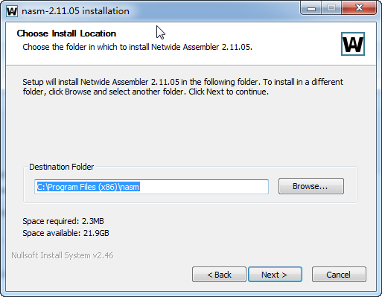Click the greyed-out maximize button
Screen dimensions: 382x297
pos(331,8)
